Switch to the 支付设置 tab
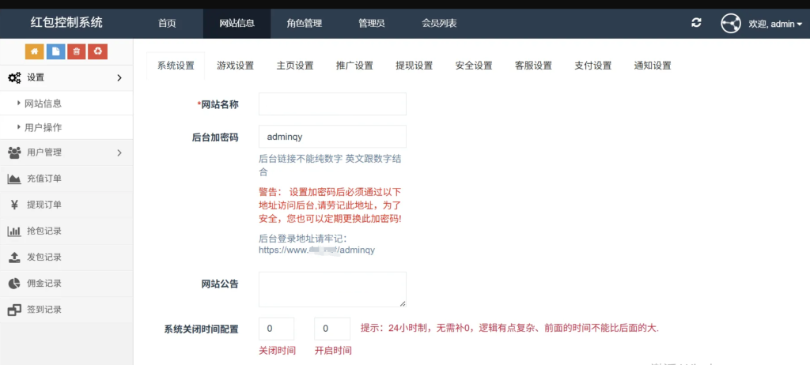This screenshot has height=365, width=810. click(593, 66)
